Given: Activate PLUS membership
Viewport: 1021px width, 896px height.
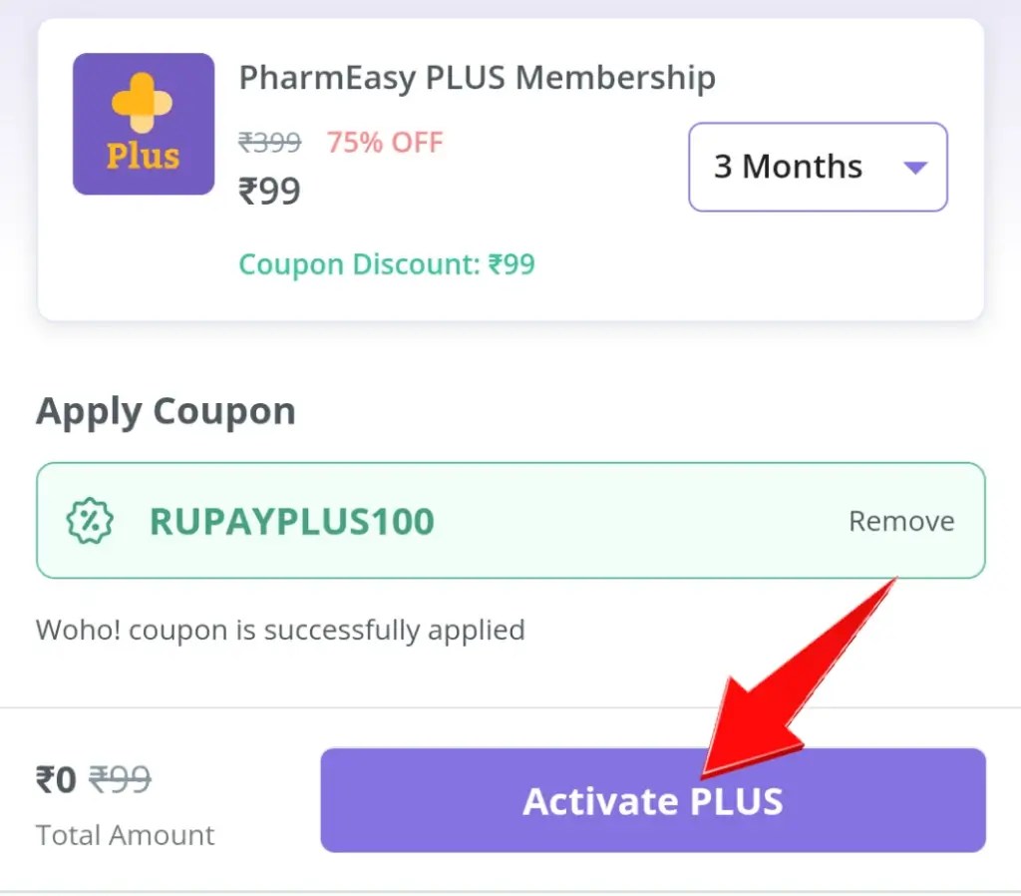Looking at the screenshot, I should [652, 800].
